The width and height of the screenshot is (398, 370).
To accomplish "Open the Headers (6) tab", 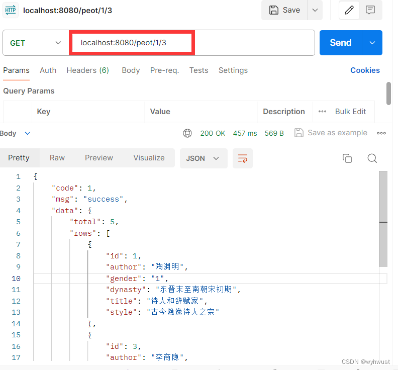I will 88,70.
